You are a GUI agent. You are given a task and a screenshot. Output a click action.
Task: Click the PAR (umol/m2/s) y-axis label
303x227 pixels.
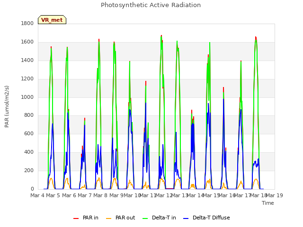click(7, 106)
